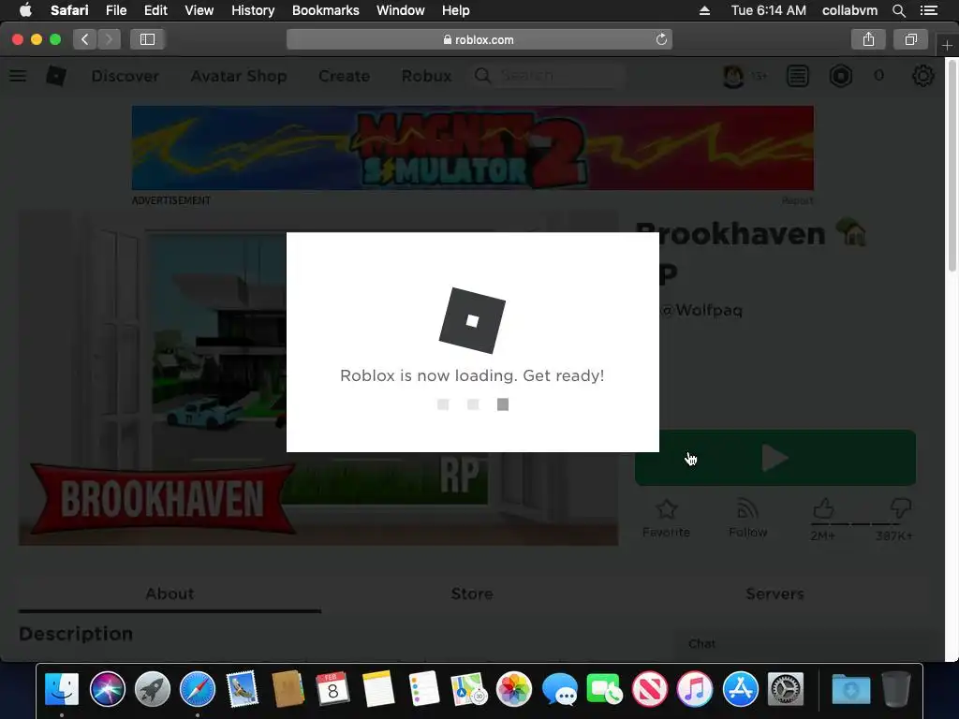959x719 pixels.
Task: Open Notification Center list icon
Action: click(928, 10)
